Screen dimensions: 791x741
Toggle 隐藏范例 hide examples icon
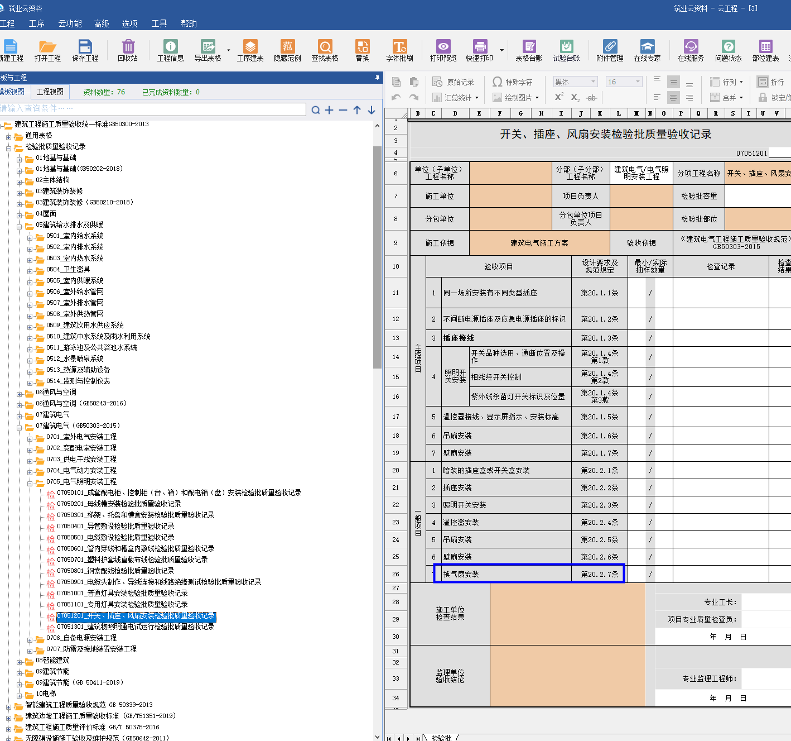pyautogui.click(x=287, y=50)
